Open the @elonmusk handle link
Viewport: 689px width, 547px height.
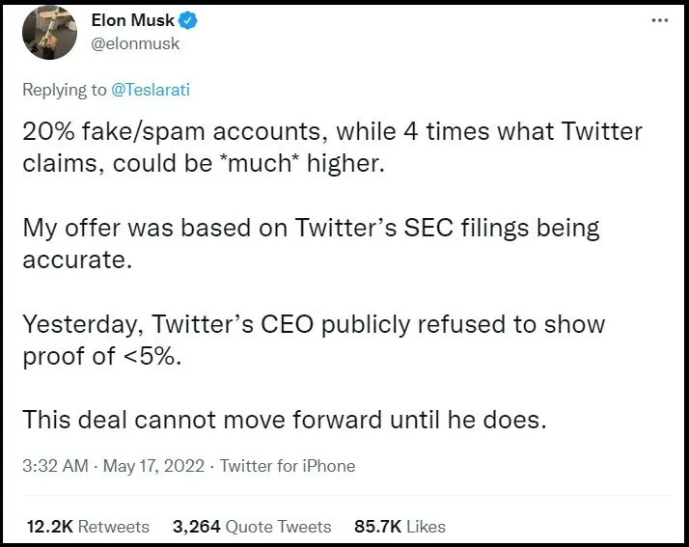click(135, 43)
